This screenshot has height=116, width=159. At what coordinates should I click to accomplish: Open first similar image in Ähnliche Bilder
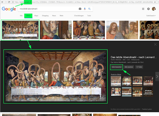click(116, 81)
